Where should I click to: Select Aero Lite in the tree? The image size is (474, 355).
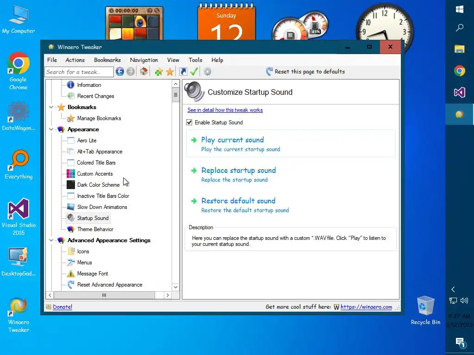(87, 141)
